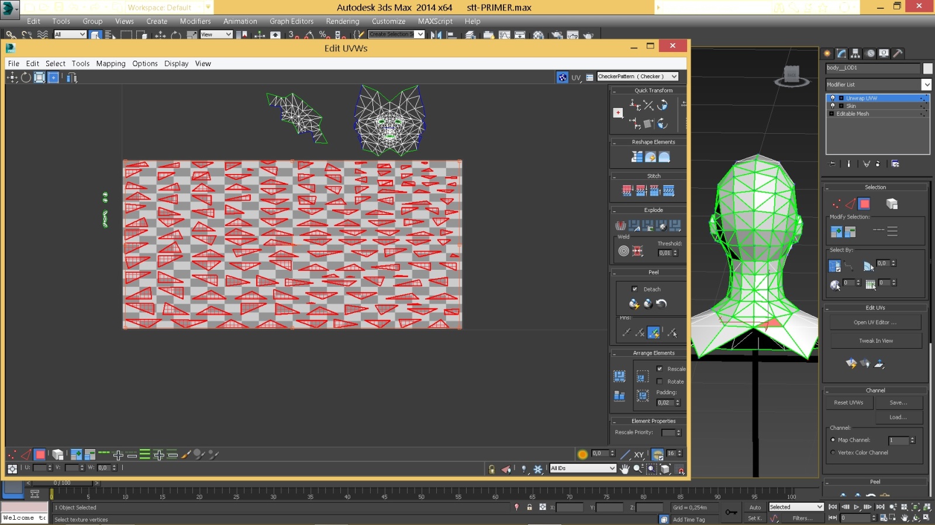The height and width of the screenshot is (525, 935).
Task: Toggle the checker map display button
Action: click(562, 77)
